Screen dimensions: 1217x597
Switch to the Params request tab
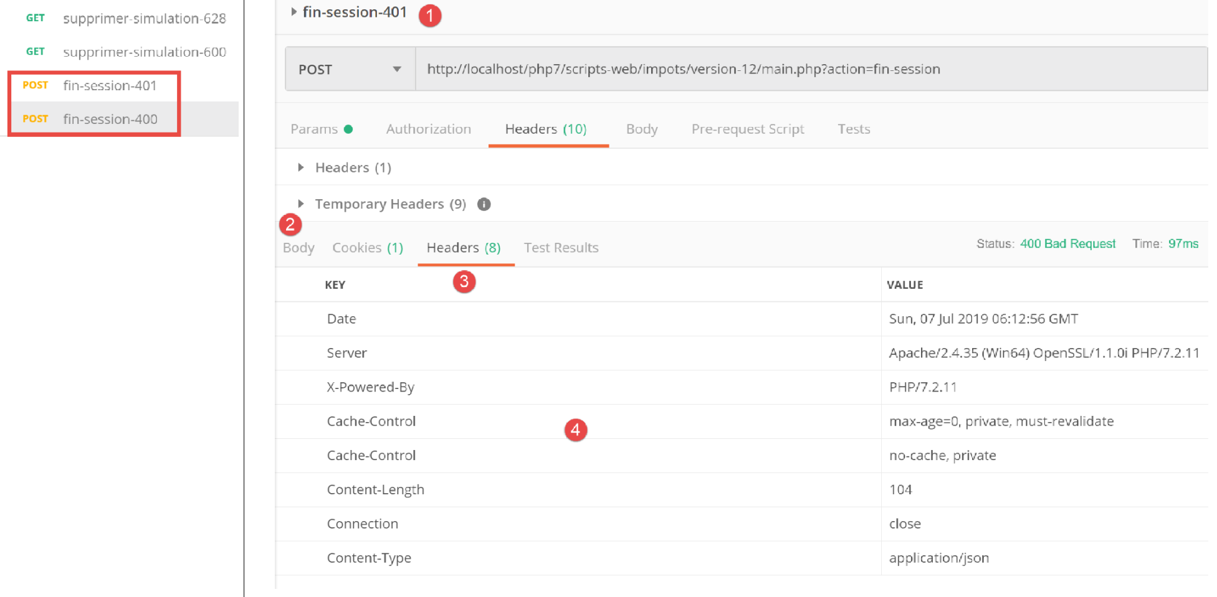coord(314,129)
